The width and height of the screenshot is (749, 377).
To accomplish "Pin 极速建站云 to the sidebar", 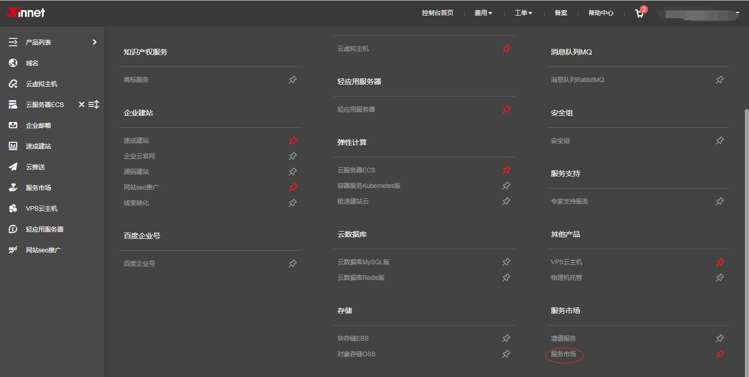I will pos(506,201).
